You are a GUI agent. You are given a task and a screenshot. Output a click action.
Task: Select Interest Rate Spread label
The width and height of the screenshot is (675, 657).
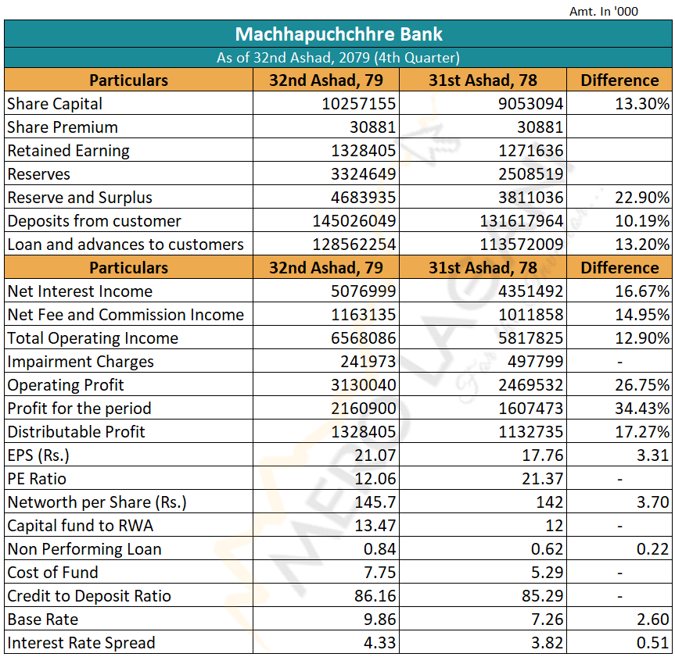[x=81, y=643]
